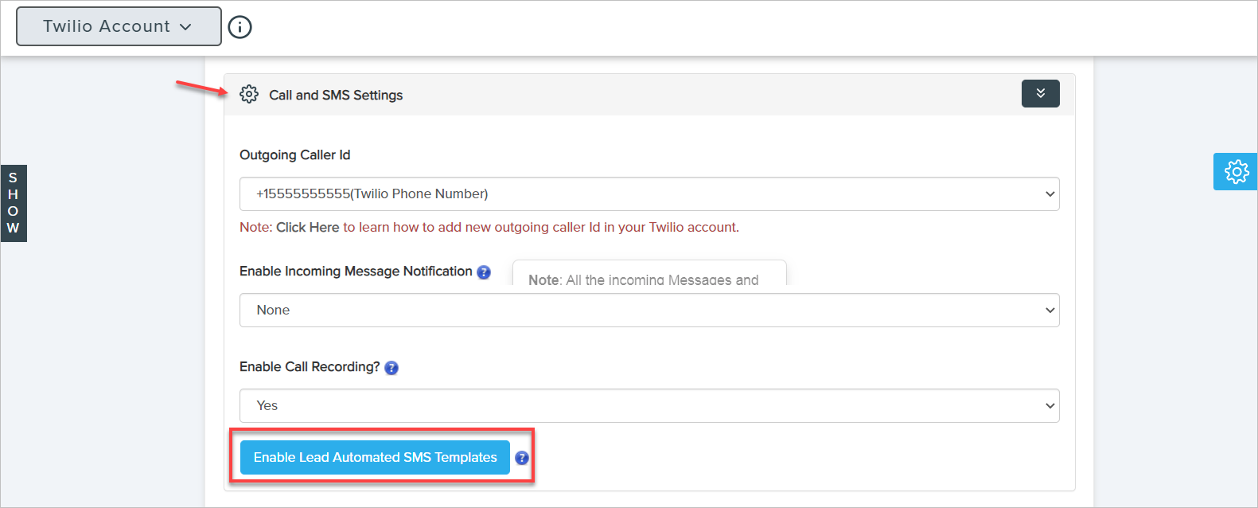This screenshot has width=1258, height=508.
Task: Click the Enable Incoming Message Notification label
Action: tap(356, 272)
